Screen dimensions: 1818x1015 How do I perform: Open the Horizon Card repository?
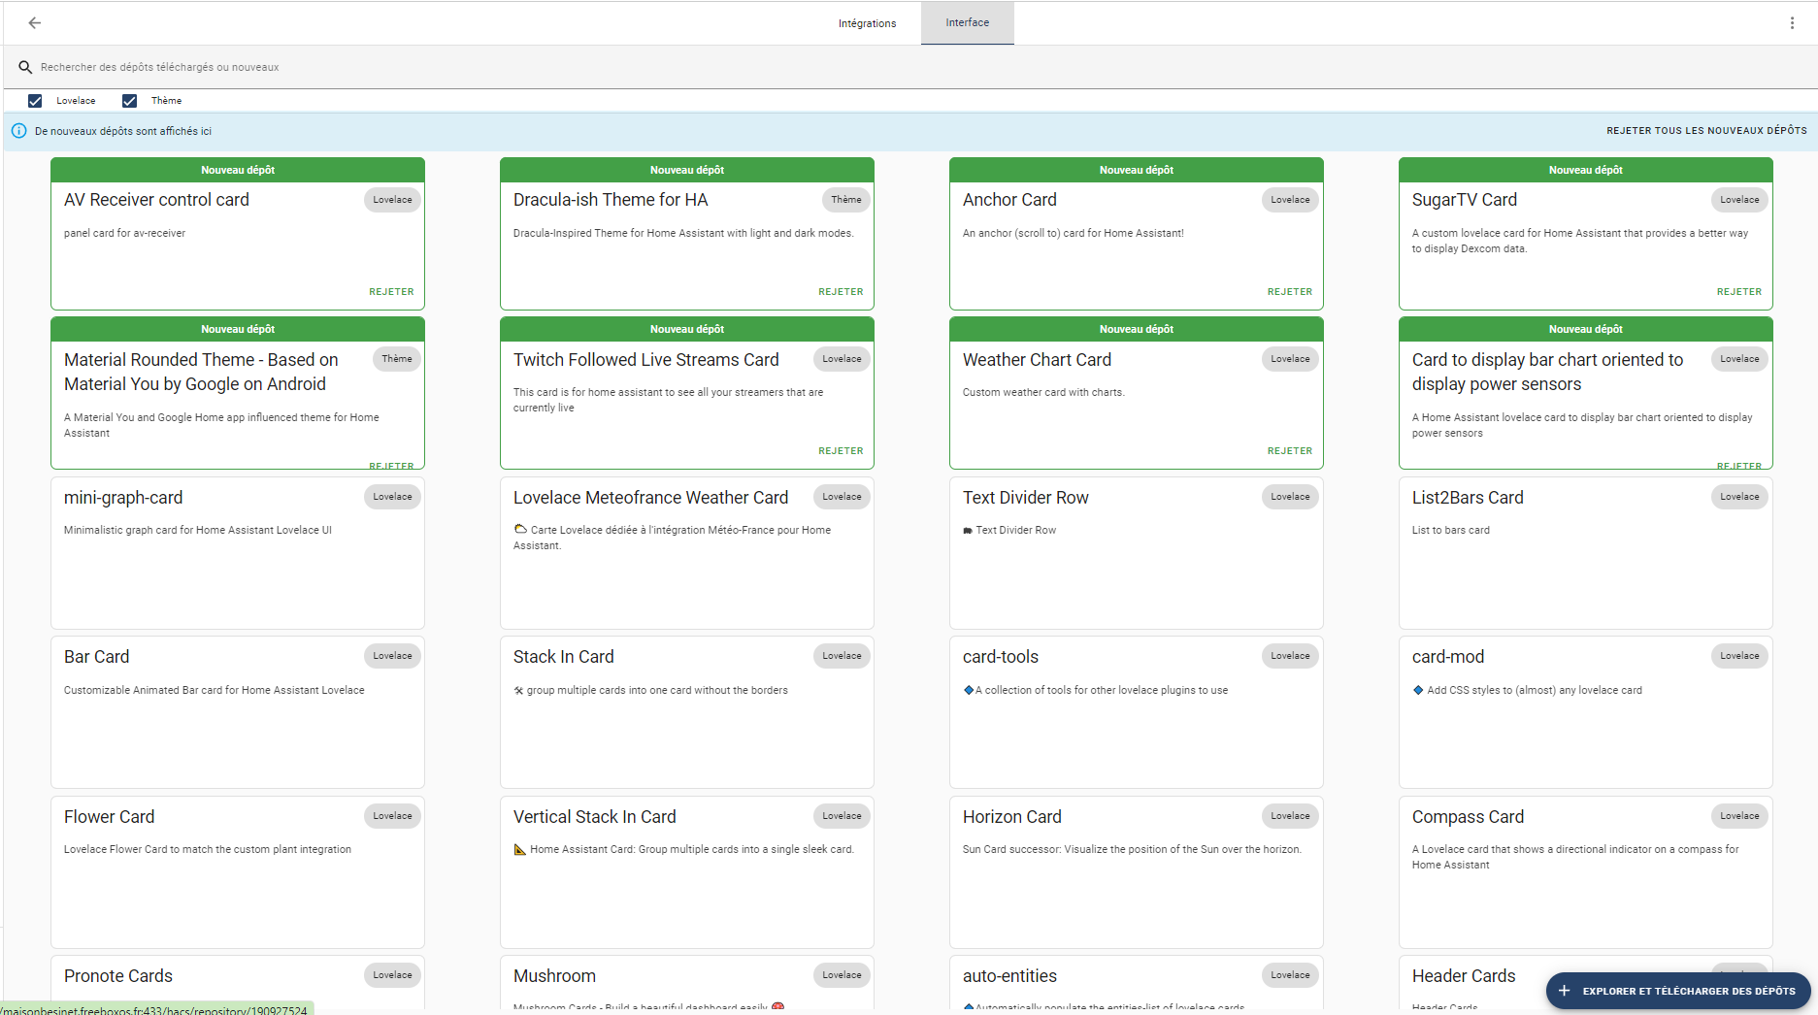pos(1137,872)
